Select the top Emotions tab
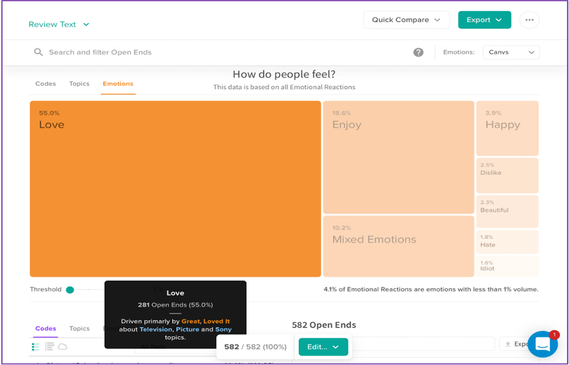 118,84
